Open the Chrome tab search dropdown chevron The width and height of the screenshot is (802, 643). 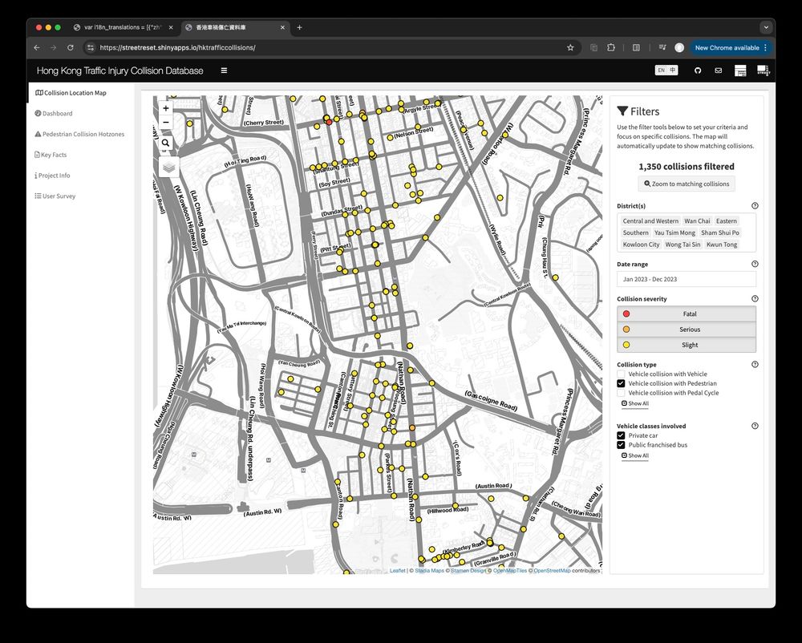(766, 27)
